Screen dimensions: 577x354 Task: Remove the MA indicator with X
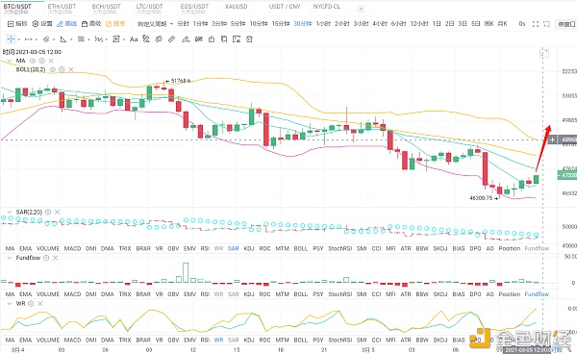(51, 61)
